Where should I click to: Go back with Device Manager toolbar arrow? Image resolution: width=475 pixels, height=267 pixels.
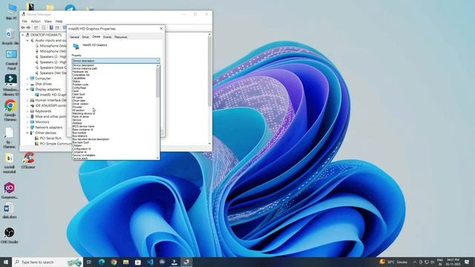click(x=23, y=27)
